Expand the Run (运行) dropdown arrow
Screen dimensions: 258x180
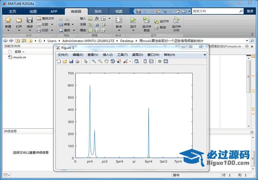[133, 30]
